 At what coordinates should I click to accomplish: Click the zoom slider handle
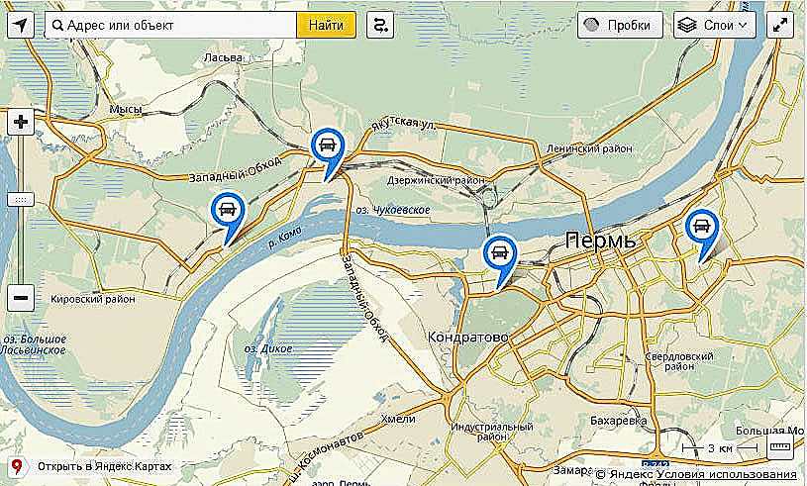tap(21, 200)
